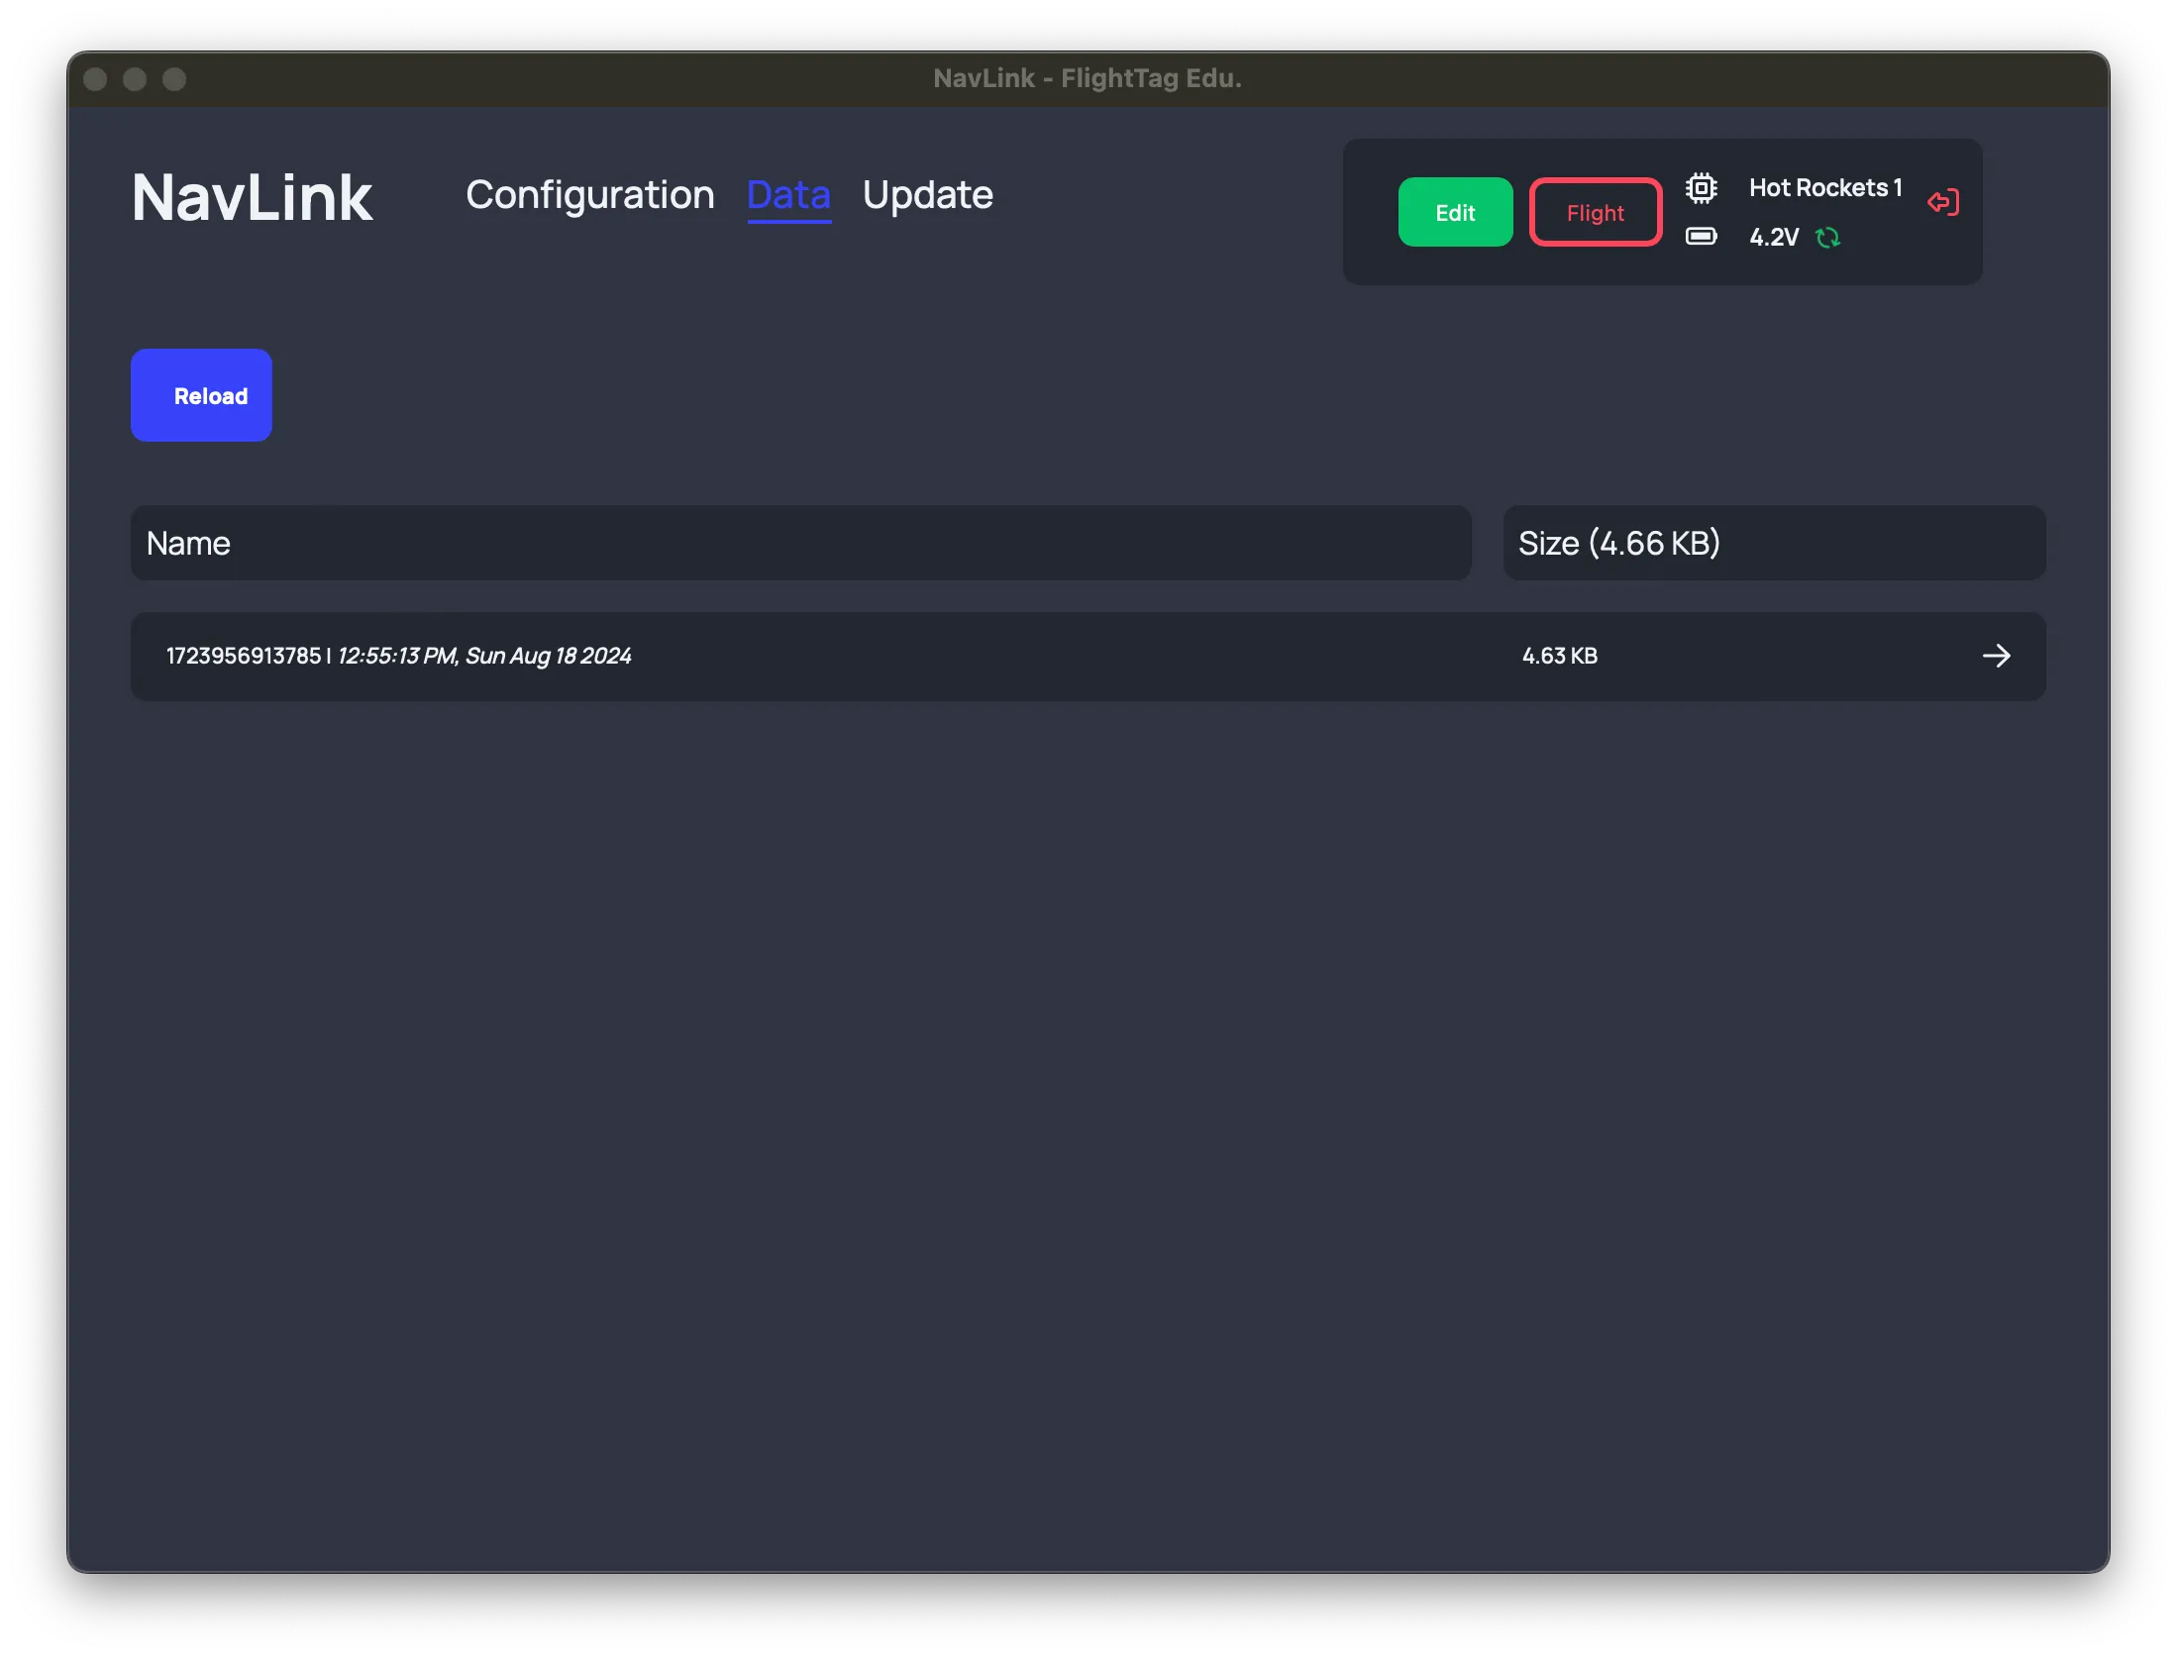2177x1656 pixels.
Task: Switch the device into Edit mode
Action: [x=1455, y=211]
